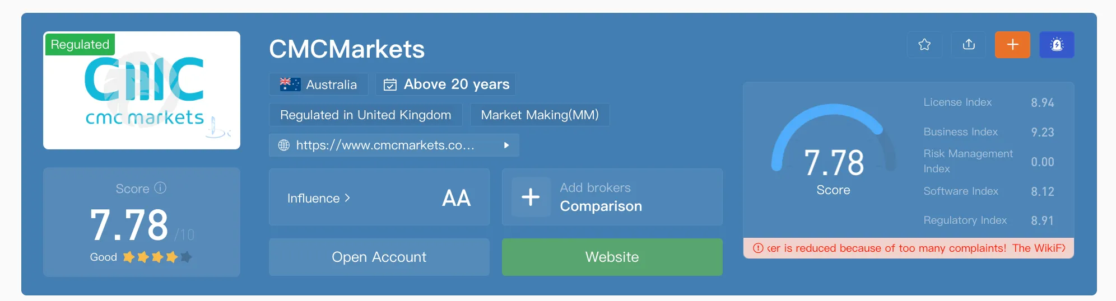Click the globe icon next to URL

pyautogui.click(x=284, y=145)
